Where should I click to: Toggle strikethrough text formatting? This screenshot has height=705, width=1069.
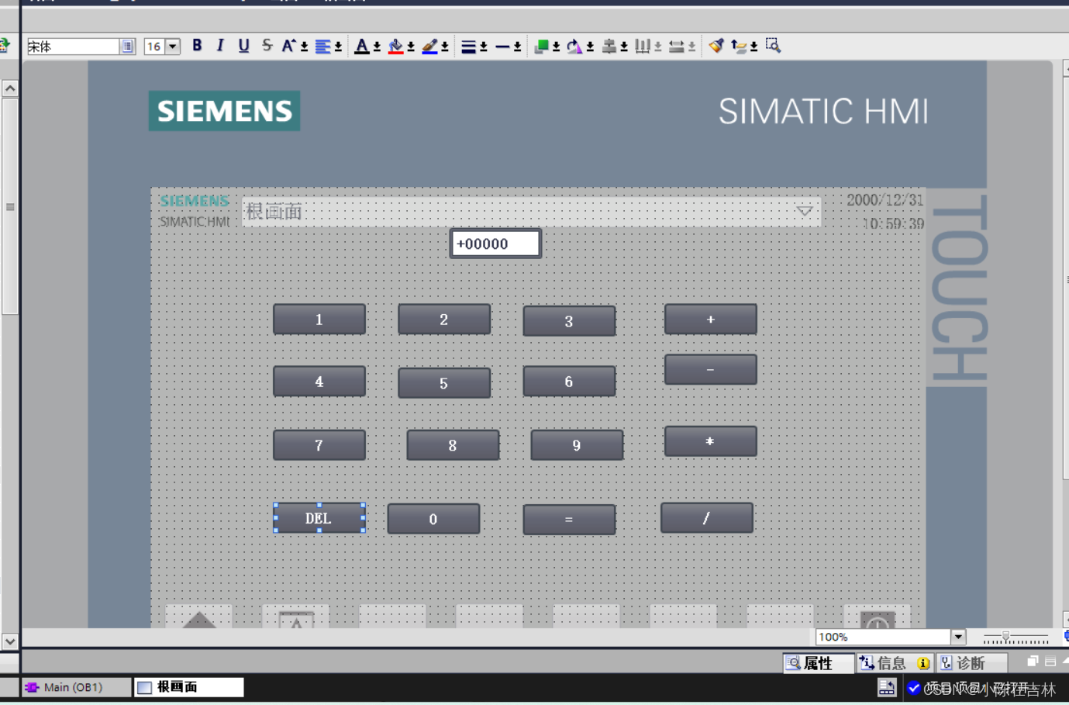[267, 46]
